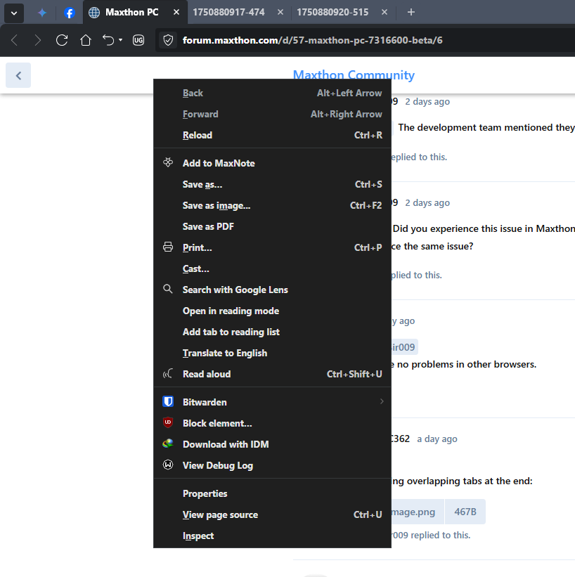Click the MaxNote icon in menu
575x577 pixels.
tap(168, 162)
